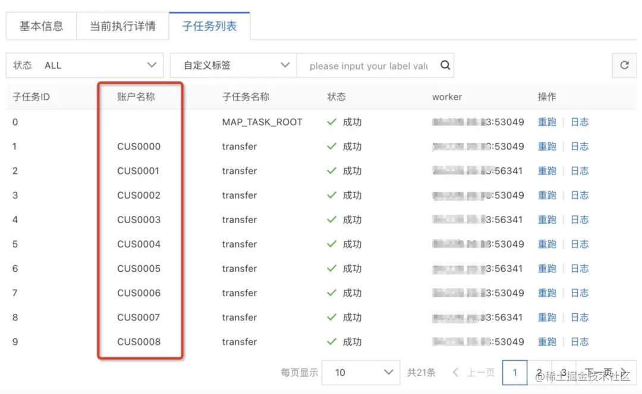
Task: Click the CUS0003 account name cell
Action: tap(139, 220)
